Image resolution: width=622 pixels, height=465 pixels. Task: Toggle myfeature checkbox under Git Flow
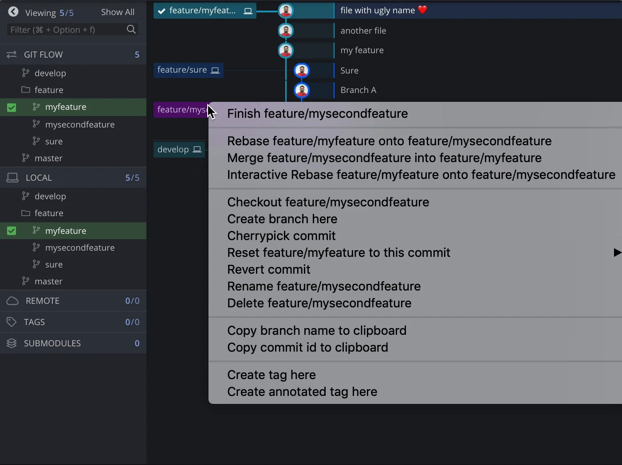click(12, 107)
